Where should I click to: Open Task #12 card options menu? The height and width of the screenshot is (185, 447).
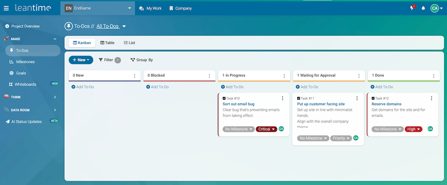pyautogui.click(x=431, y=98)
